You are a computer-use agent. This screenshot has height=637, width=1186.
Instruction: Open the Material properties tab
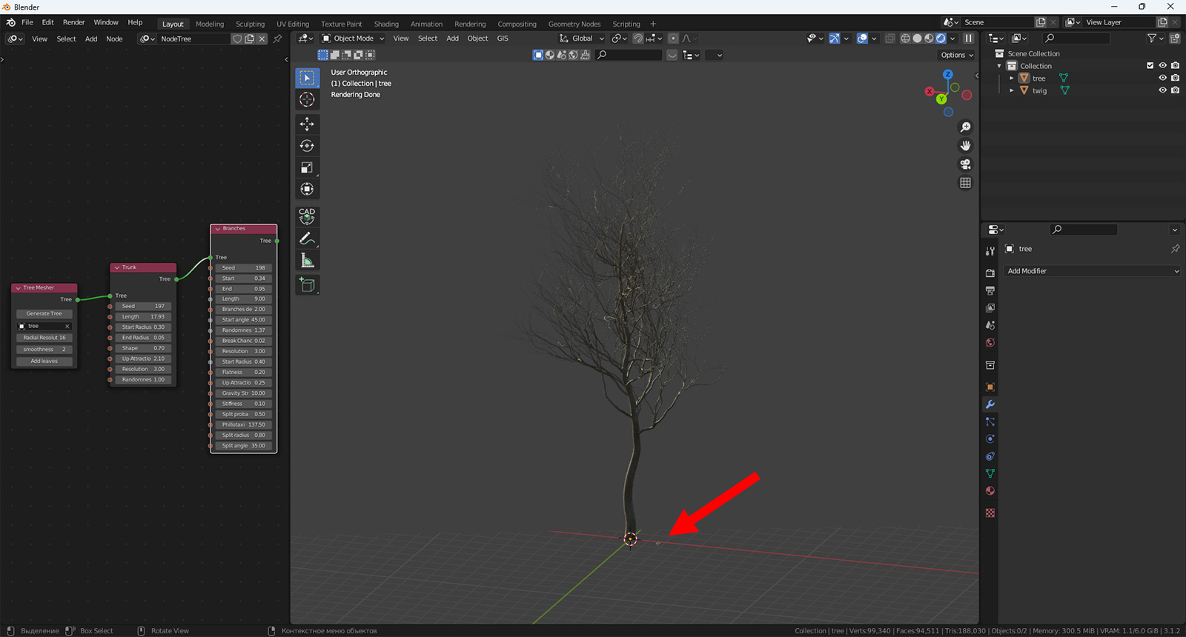990,491
